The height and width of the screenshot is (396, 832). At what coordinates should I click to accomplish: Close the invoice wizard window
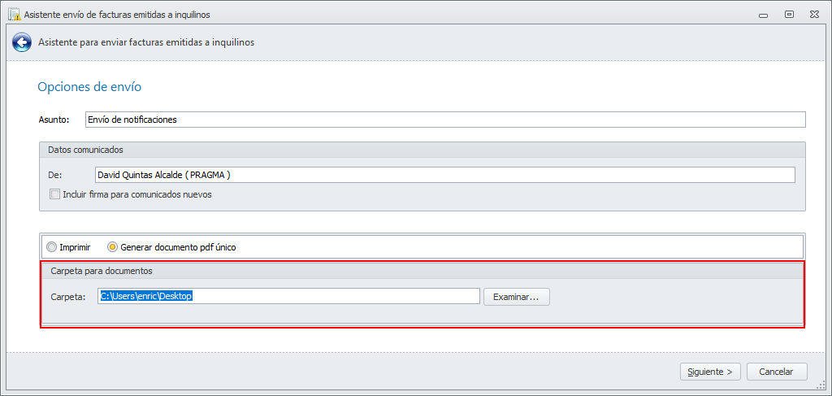813,15
